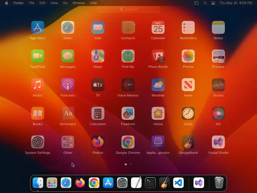Launch the News app

click(x=188, y=85)
